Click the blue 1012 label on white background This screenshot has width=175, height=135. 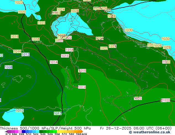point(26,54)
